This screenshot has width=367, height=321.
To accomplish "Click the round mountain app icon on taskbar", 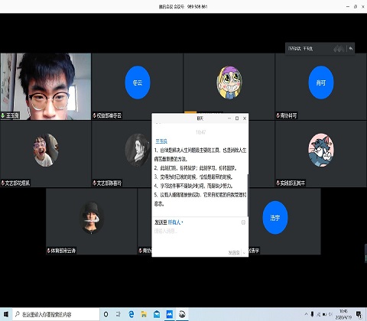I will (x=182, y=314).
